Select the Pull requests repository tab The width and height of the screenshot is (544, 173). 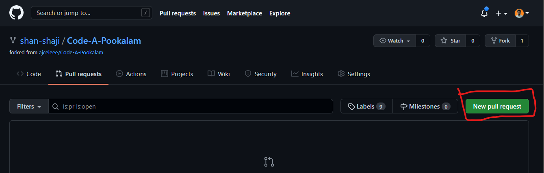(x=78, y=74)
